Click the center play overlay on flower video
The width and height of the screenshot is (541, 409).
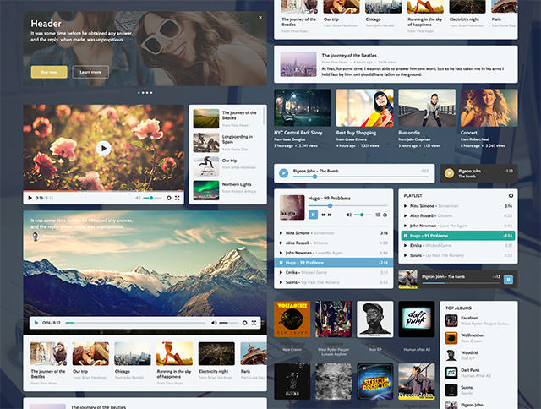(x=103, y=148)
